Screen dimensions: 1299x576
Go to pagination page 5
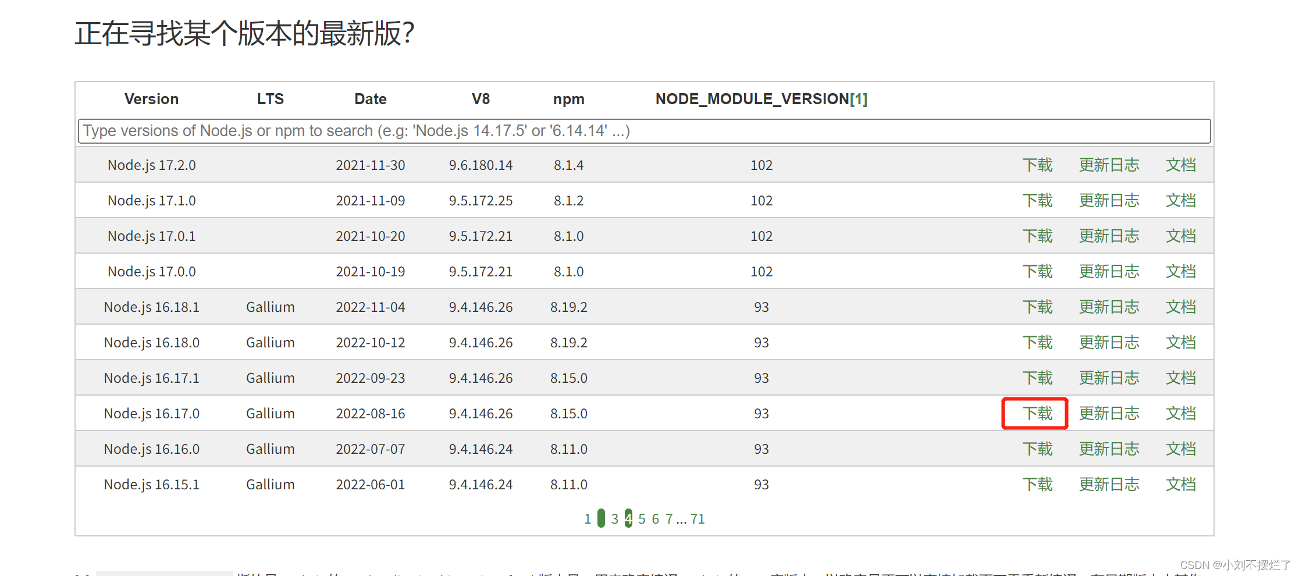(642, 519)
